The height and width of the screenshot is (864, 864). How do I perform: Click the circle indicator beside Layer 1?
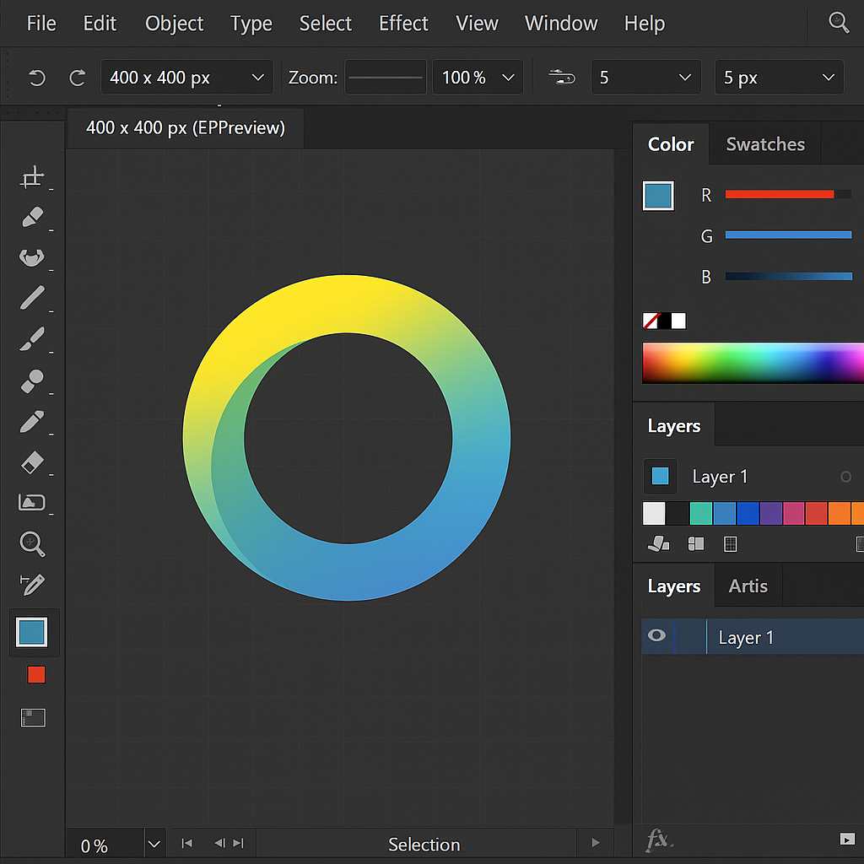845,477
